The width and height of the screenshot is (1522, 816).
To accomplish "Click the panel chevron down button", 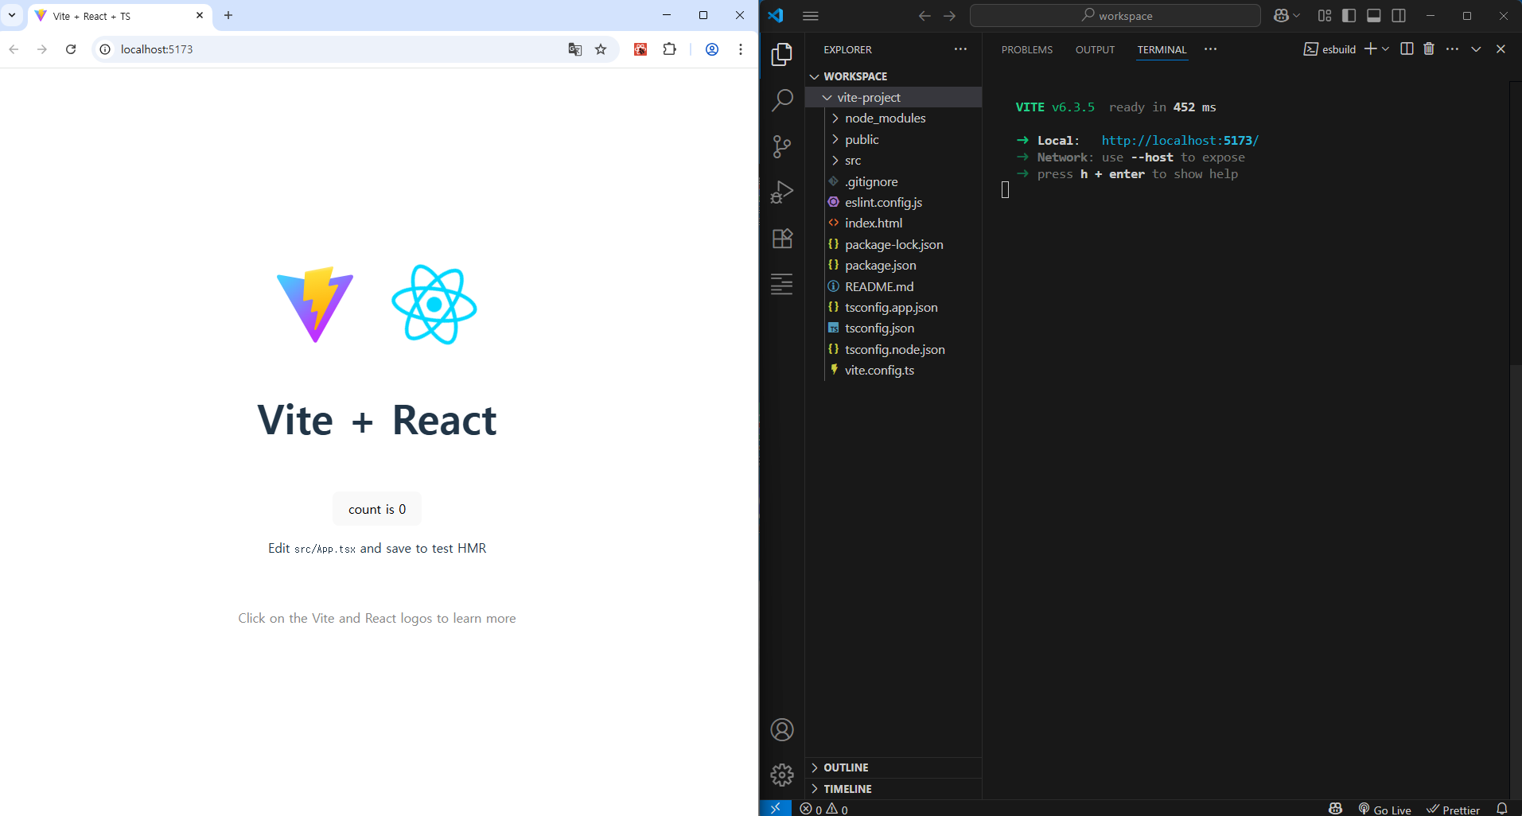I will [x=1476, y=49].
